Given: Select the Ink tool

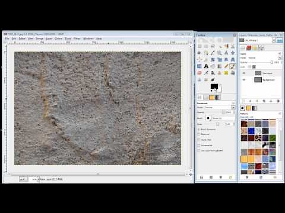Looking at the screenshot, I should click(x=213, y=73).
